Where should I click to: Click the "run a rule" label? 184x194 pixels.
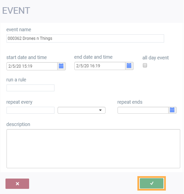coord(16,80)
